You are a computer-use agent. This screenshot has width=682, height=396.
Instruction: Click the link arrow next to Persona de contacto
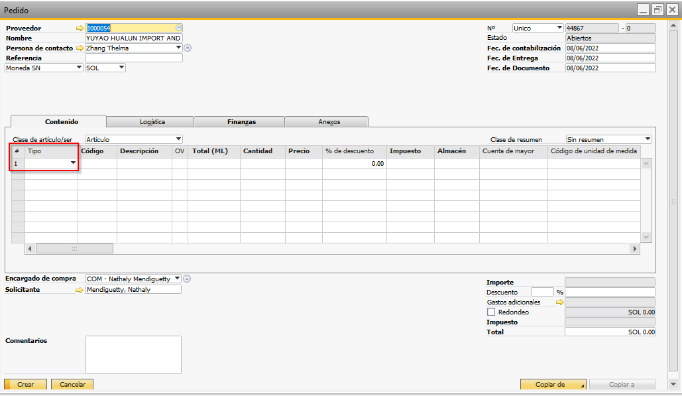80,48
